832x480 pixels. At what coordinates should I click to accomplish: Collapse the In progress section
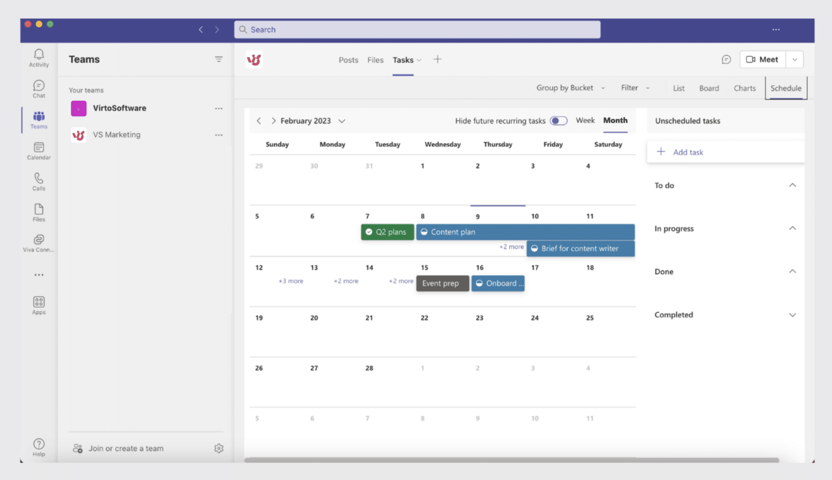point(793,228)
